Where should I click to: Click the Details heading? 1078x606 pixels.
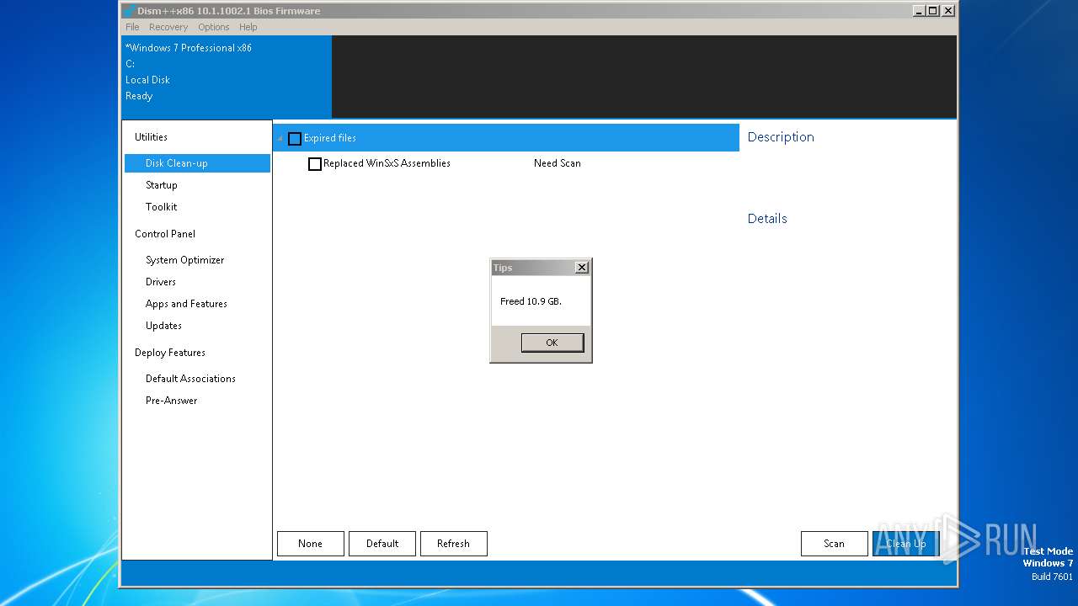[x=767, y=219]
